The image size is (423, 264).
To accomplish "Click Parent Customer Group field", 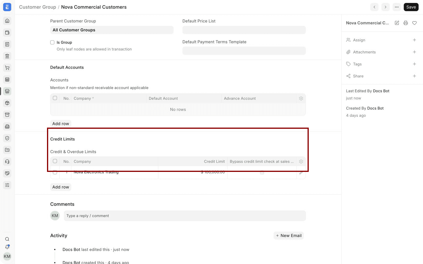I will coord(112,30).
